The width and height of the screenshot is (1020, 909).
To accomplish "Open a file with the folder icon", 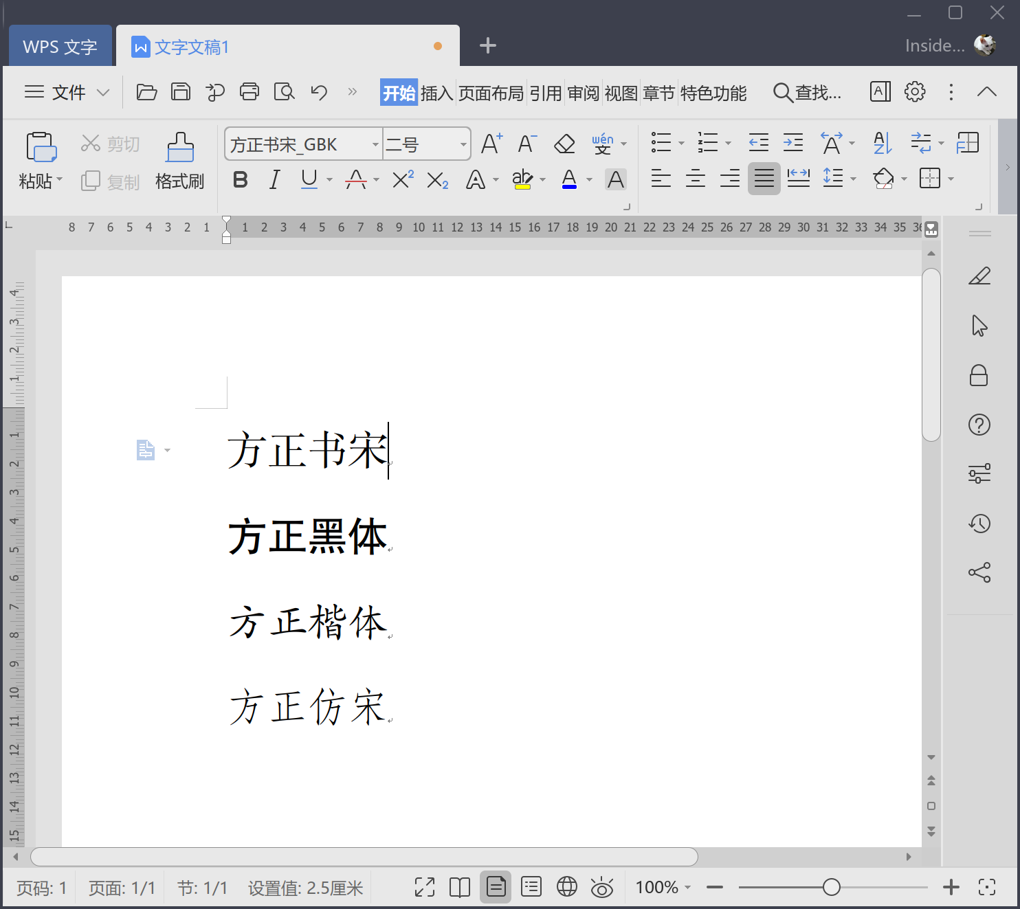I will click(x=146, y=92).
